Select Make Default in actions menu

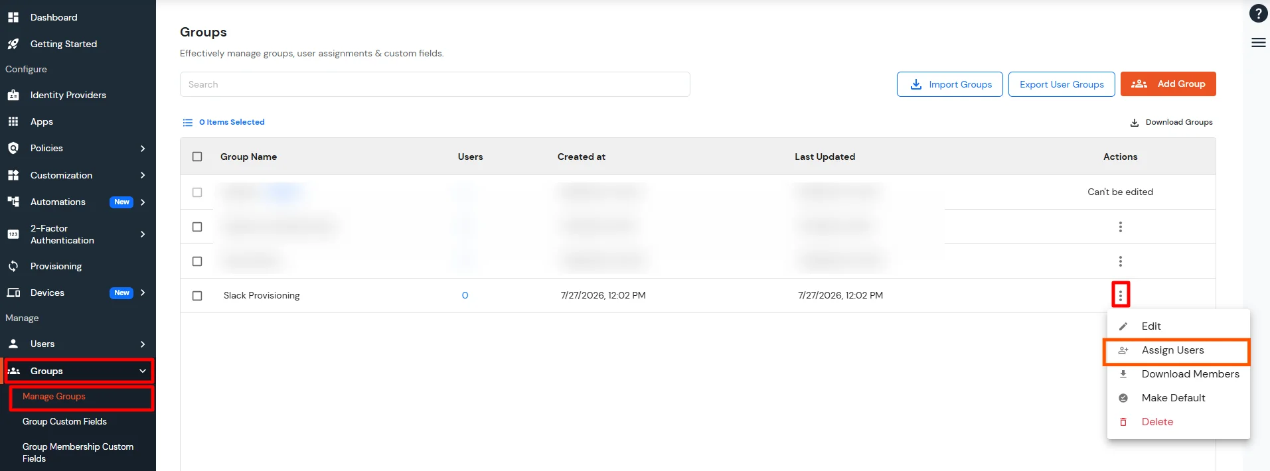point(1178,398)
